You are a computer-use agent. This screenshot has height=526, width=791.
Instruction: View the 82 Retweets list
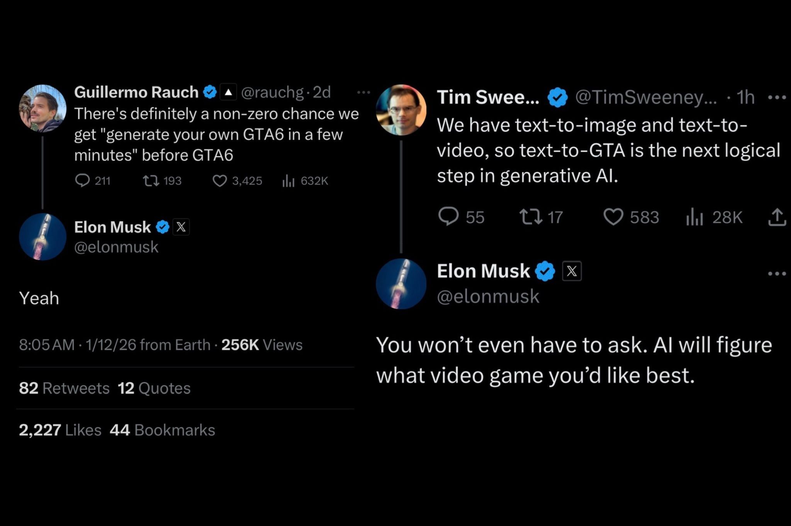(64, 388)
